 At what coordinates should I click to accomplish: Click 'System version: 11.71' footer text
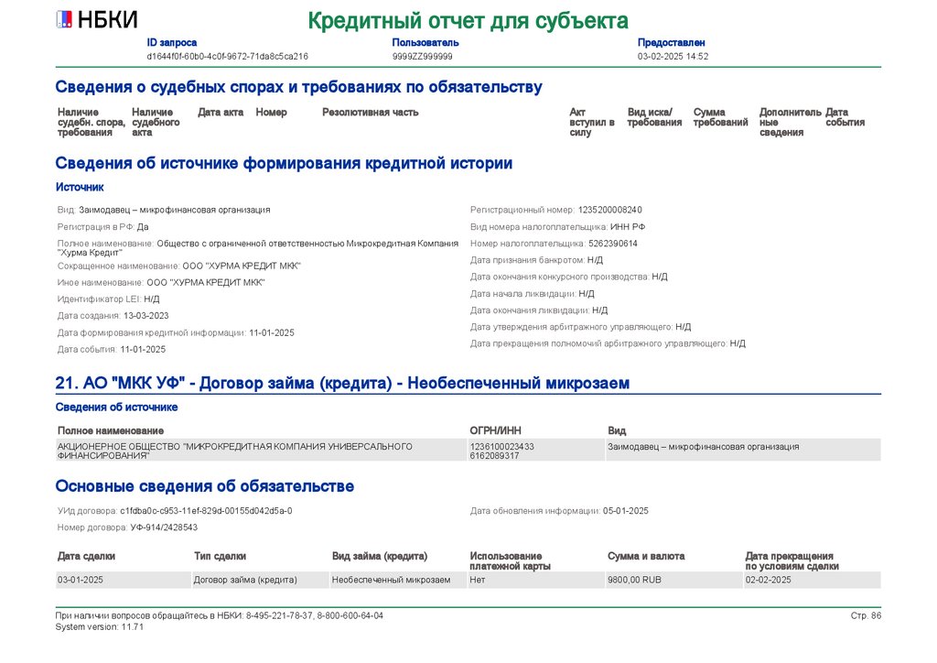click(99, 627)
